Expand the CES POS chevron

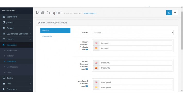[30, 39]
